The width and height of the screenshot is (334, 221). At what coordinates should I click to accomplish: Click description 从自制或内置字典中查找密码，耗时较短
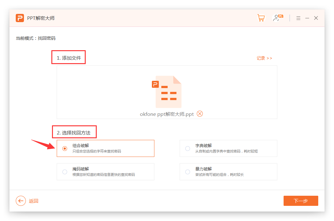(x=227, y=151)
